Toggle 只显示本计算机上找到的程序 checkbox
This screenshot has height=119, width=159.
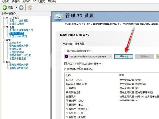pyautogui.click(x=66, y=63)
